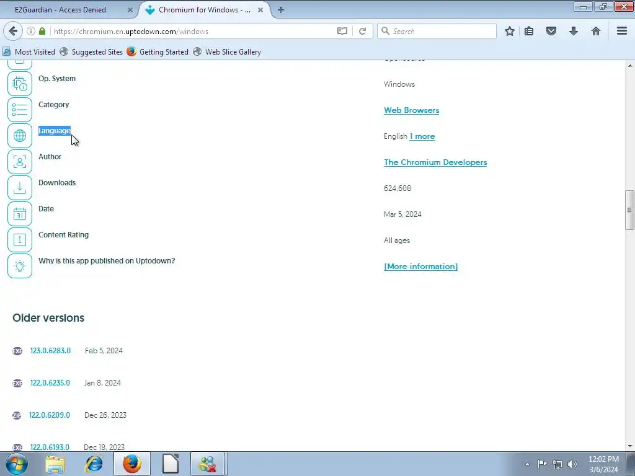Viewport: 635px width, 476px height.
Task: Open Action Center flag tray icon
Action: [x=542, y=464]
